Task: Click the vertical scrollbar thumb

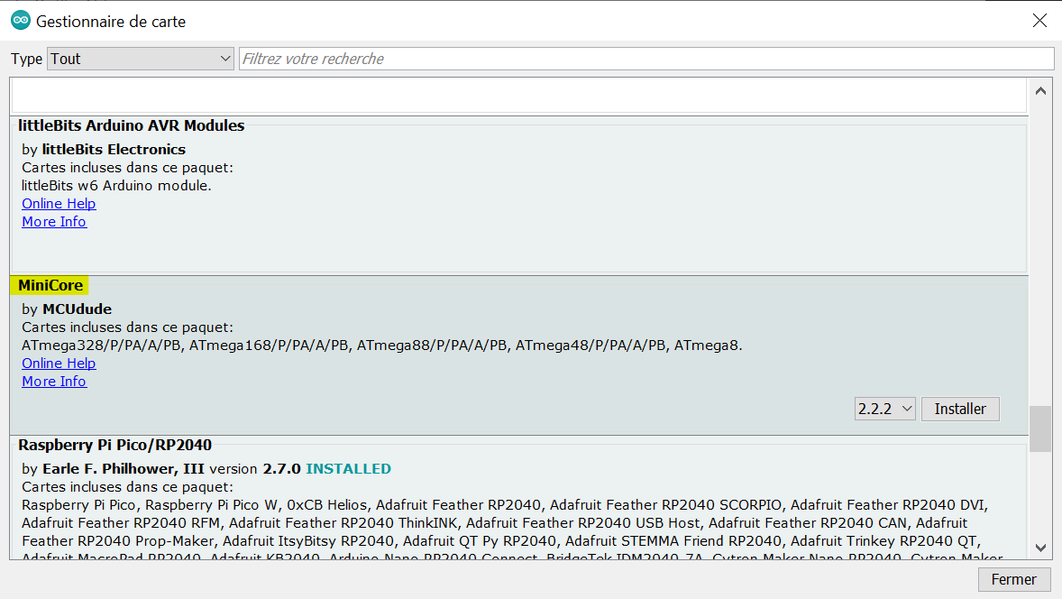Action: (1040, 429)
